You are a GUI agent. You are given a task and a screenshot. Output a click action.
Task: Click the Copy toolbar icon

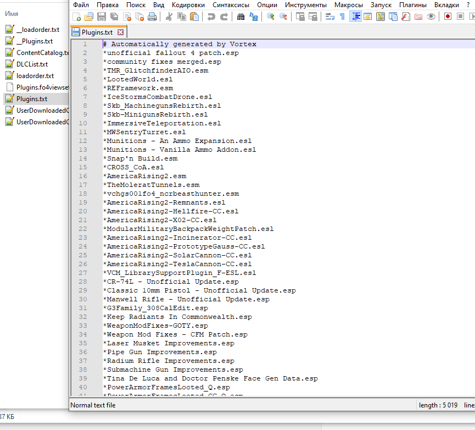tap(182, 16)
